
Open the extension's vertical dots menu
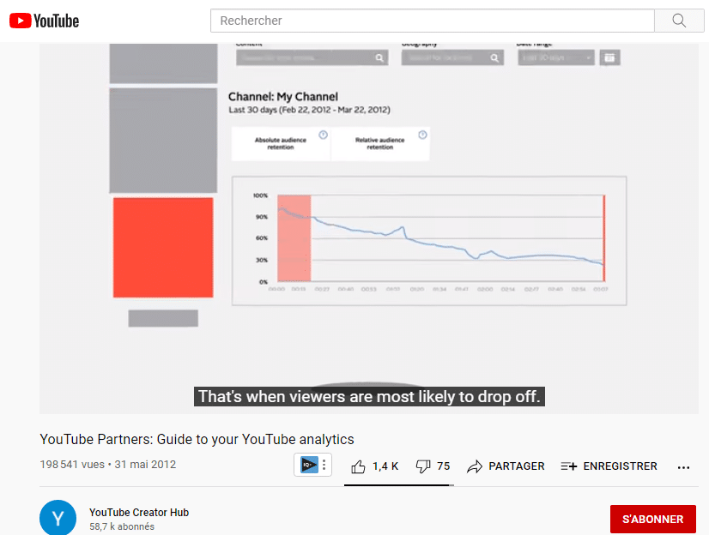point(324,465)
